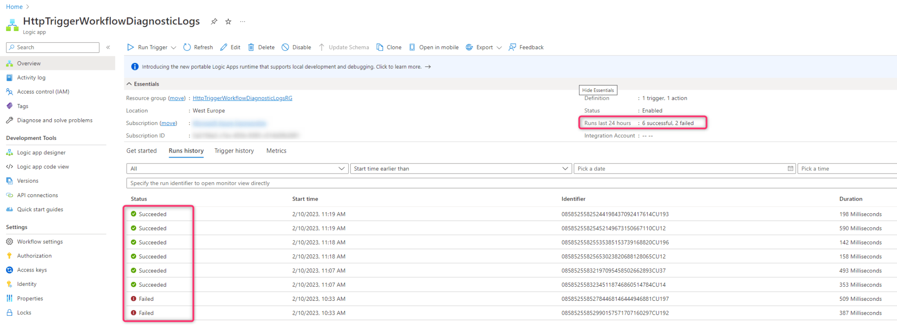Viewport: 897px width, 327px height.
Task: Click Subscription move link
Action: click(168, 123)
